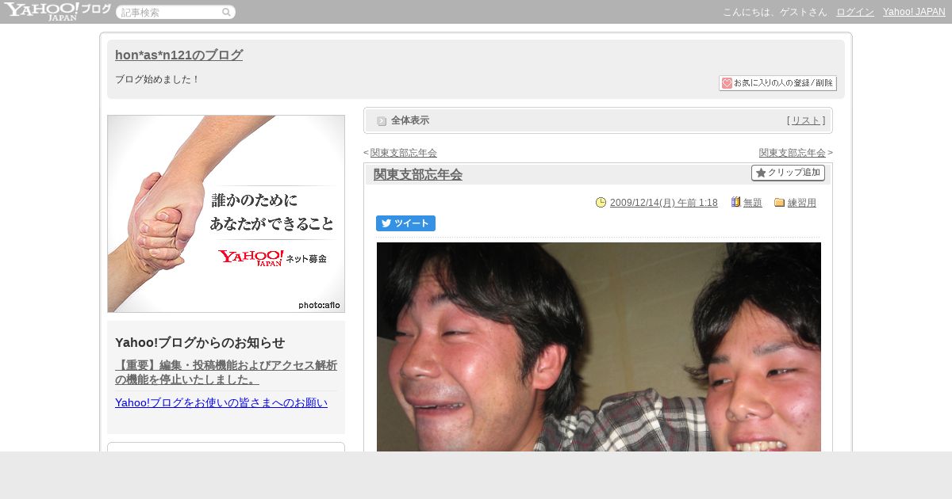Viewport: 952px width, 499px height.
Task: Open the 練習用 category link
Action: (x=802, y=203)
